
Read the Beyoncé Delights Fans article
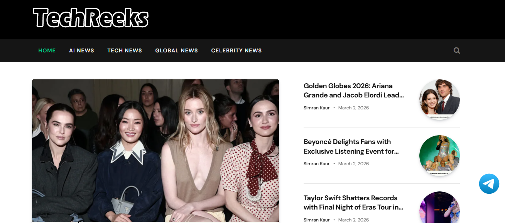pos(351,146)
